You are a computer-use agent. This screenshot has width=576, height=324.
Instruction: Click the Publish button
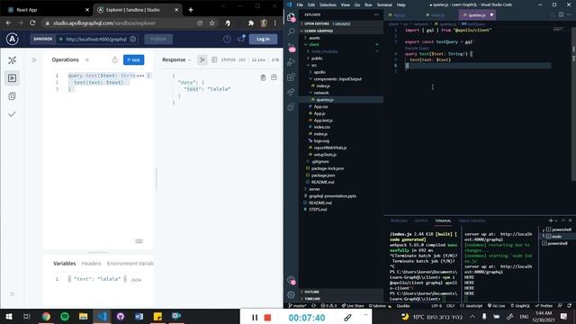pos(158,39)
